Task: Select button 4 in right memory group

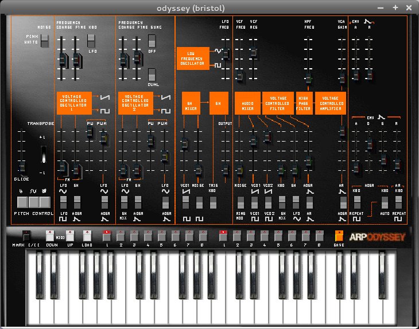Action: pyautogui.click(x=264, y=236)
